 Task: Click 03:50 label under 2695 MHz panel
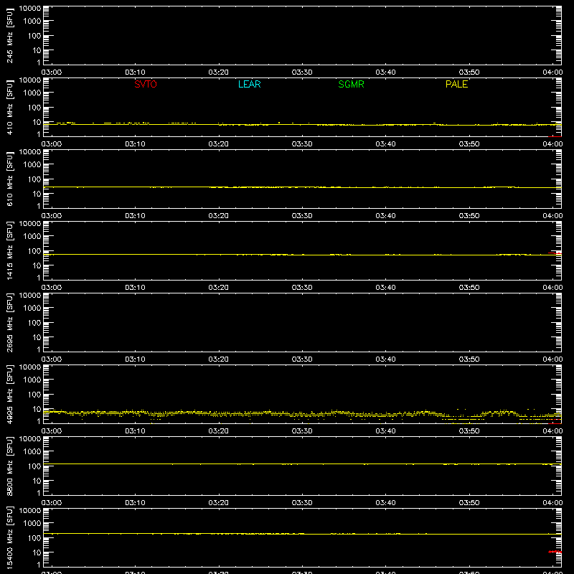click(x=469, y=359)
